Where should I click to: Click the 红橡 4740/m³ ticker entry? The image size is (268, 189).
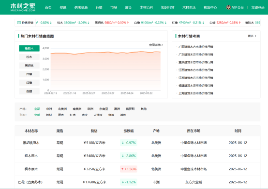[188, 23]
